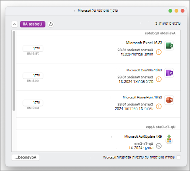Click the yellow minimize window button
Image resolution: width=190 pixels, height=171 pixels.
pyautogui.click(x=176, y=11)
